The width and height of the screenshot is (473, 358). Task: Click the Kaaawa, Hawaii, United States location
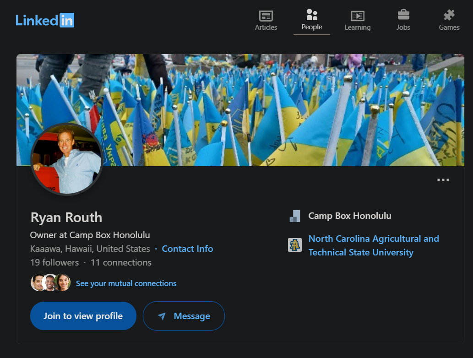pos(90,249)
